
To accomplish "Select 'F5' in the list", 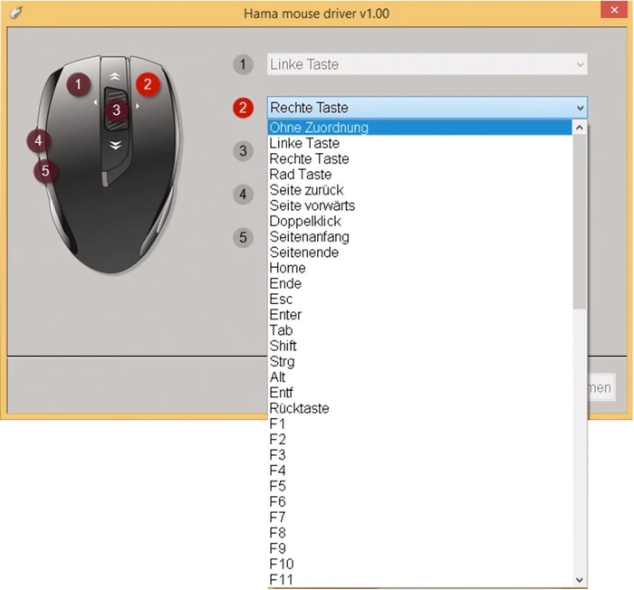I will click(419, 486).
